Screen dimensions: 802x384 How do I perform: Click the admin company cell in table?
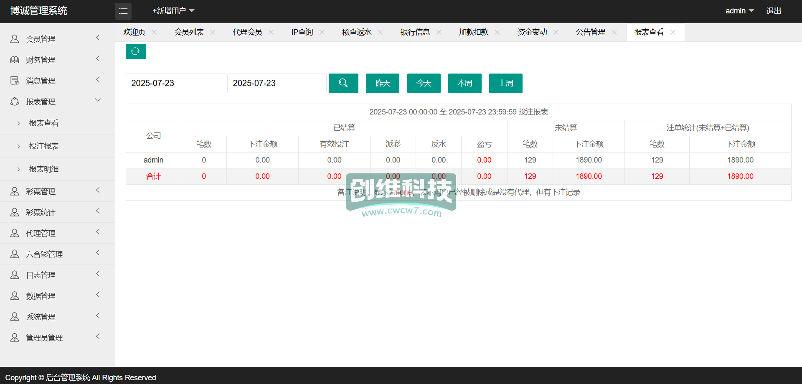153,160
